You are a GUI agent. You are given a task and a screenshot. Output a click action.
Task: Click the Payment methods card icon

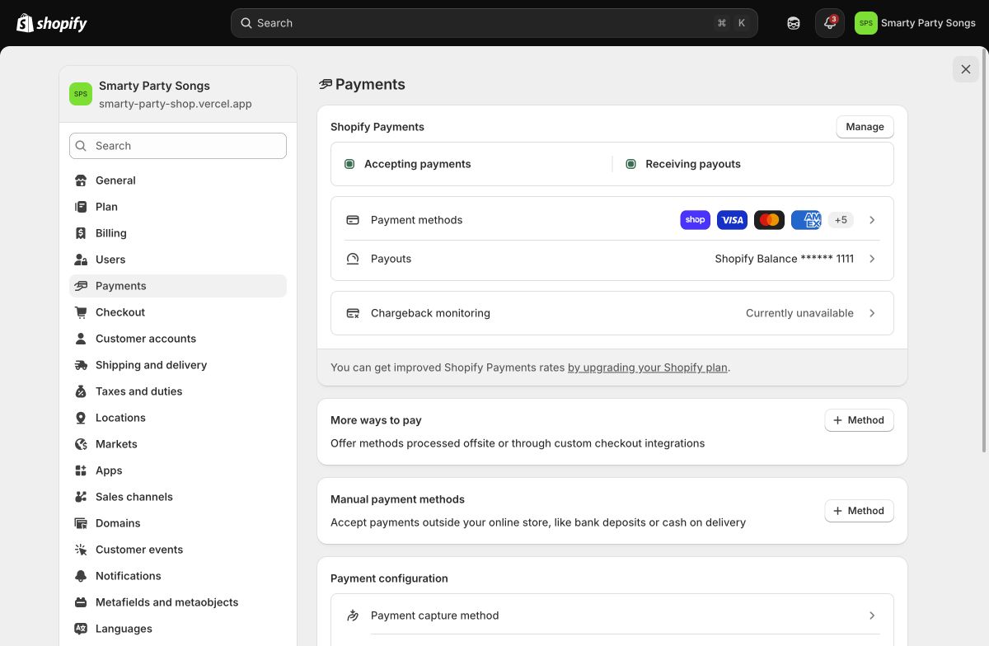(353, 220)
